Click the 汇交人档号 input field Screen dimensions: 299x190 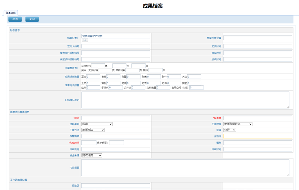point(116,46)
